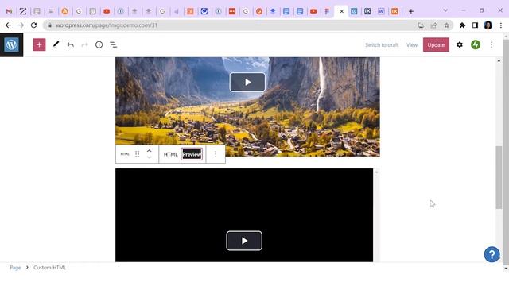Screen dimensions: 509x286
Task: Click the editor content scrollbar thumb
Action: pos(499,178)
